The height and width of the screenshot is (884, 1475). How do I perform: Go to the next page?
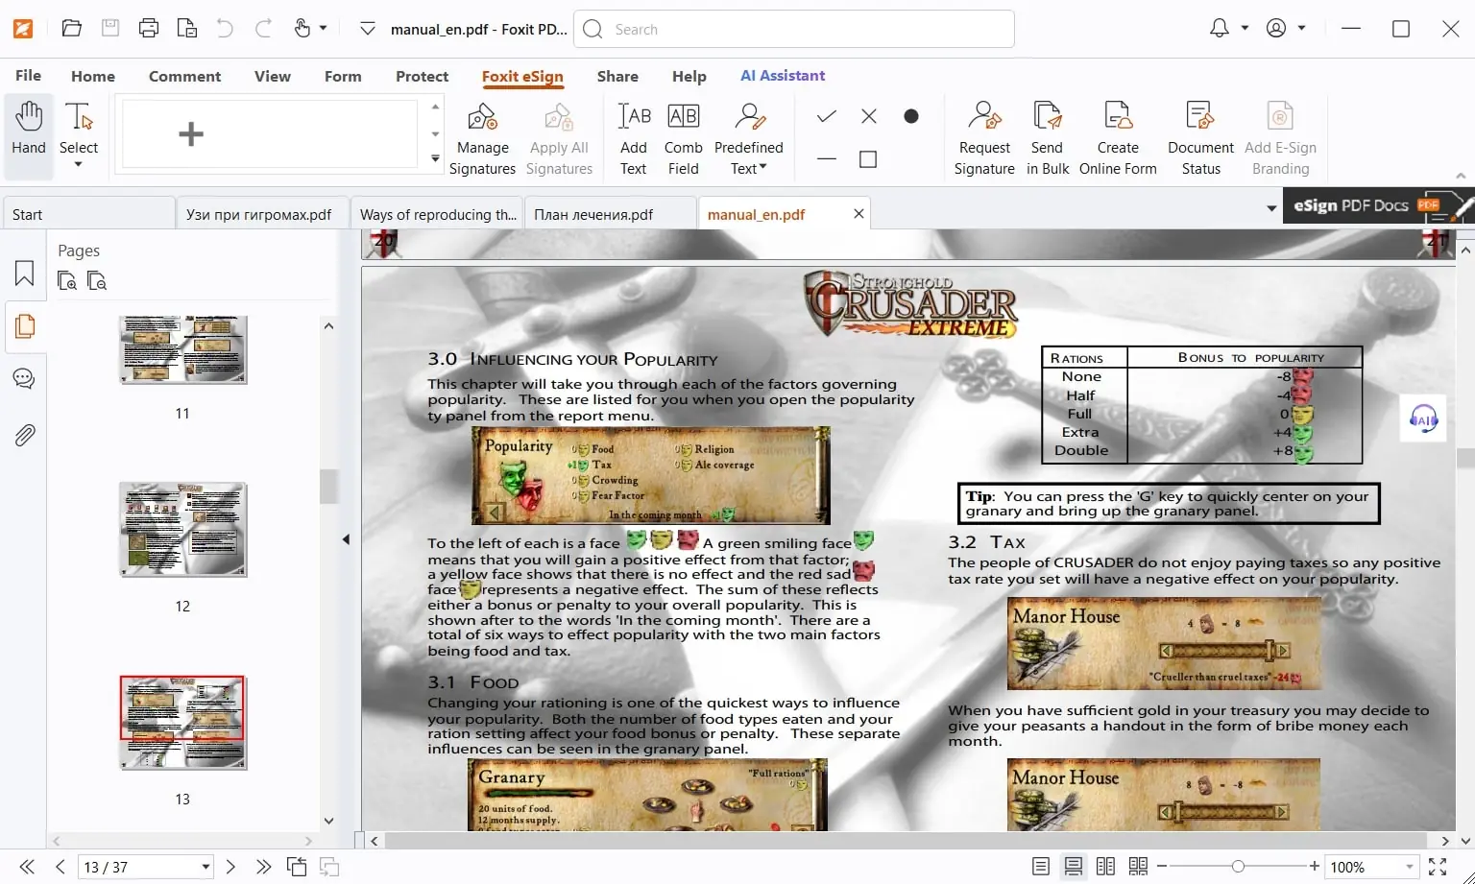point(230,867)
